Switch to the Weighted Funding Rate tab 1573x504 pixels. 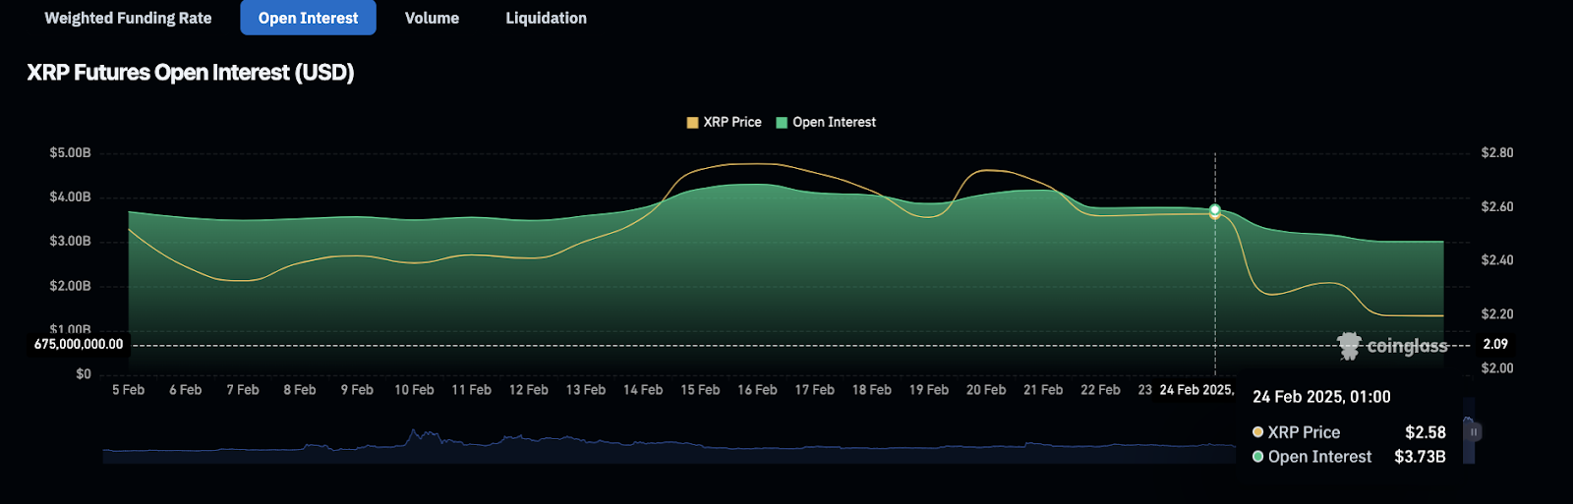coord(128,18)
